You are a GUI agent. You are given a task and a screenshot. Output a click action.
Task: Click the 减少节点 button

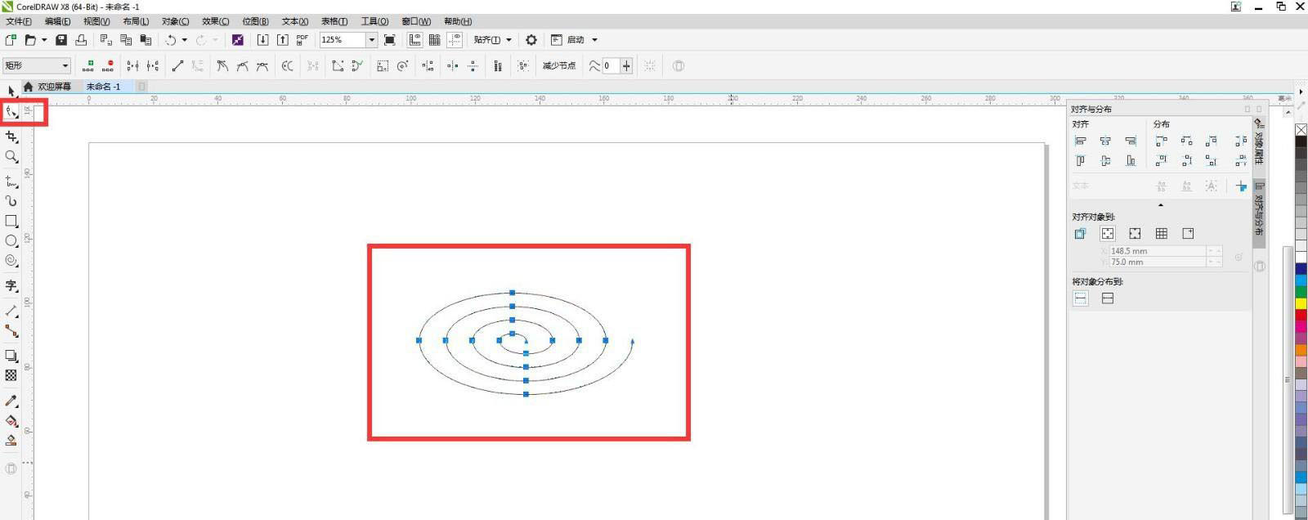[558, 65]
